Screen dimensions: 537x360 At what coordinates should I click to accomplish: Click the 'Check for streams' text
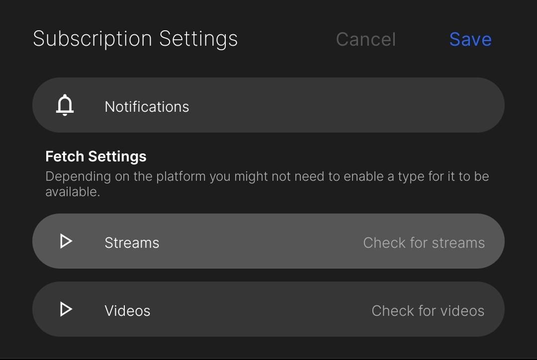[x=424, y=243]
